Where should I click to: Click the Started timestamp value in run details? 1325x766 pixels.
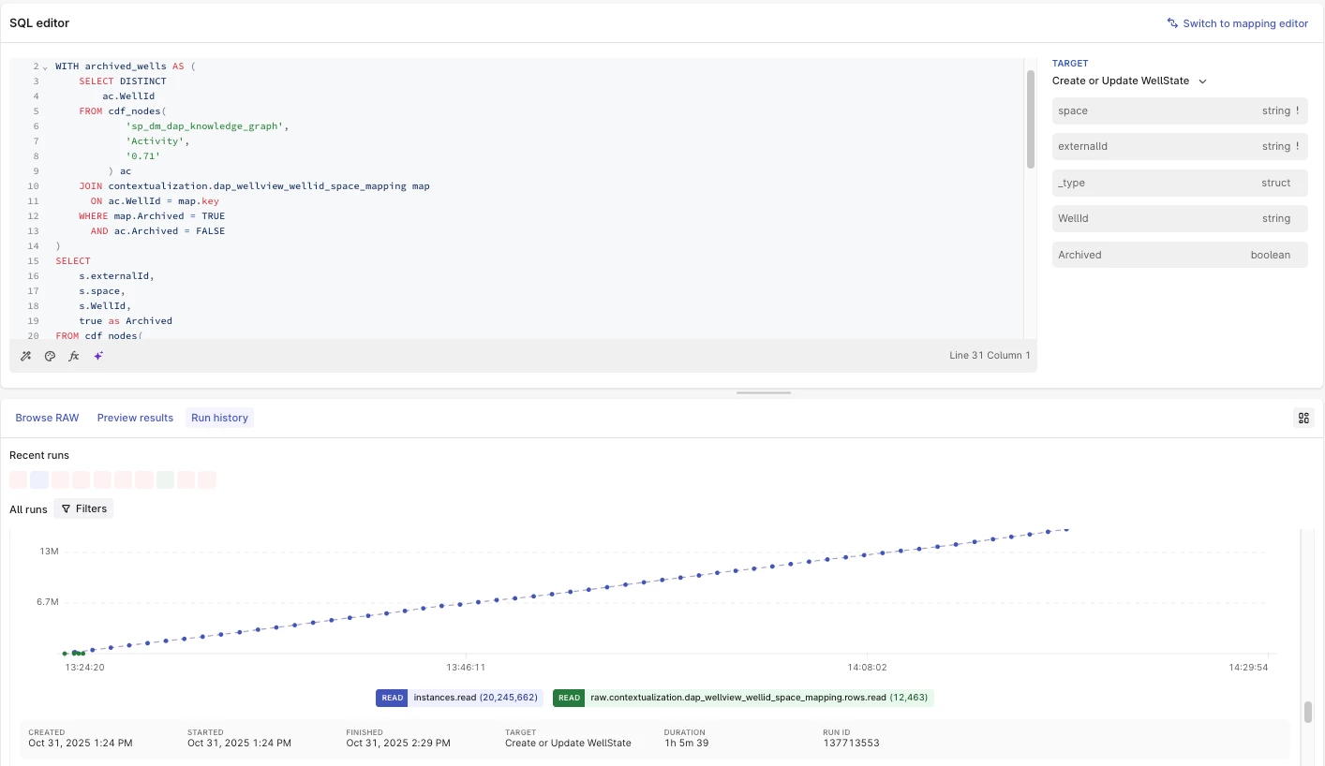pos(239,744)
